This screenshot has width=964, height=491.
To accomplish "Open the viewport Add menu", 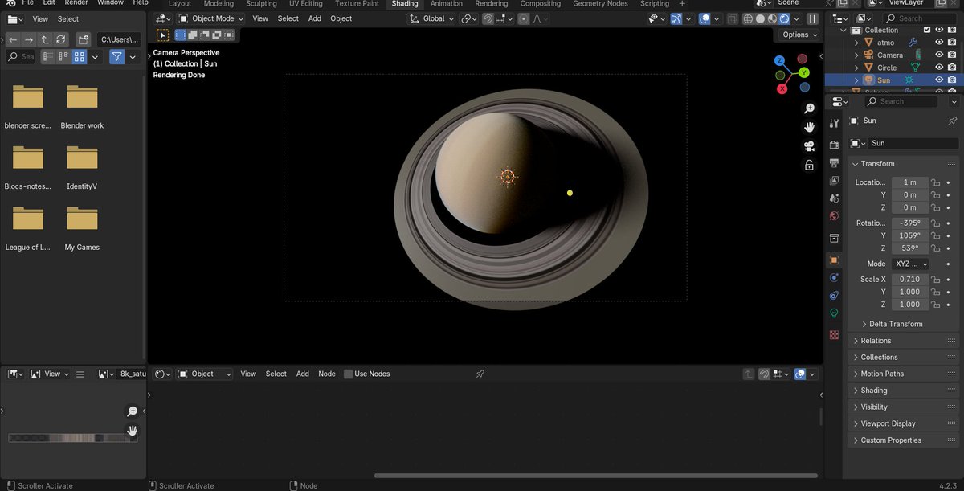I will coord(314,18).
